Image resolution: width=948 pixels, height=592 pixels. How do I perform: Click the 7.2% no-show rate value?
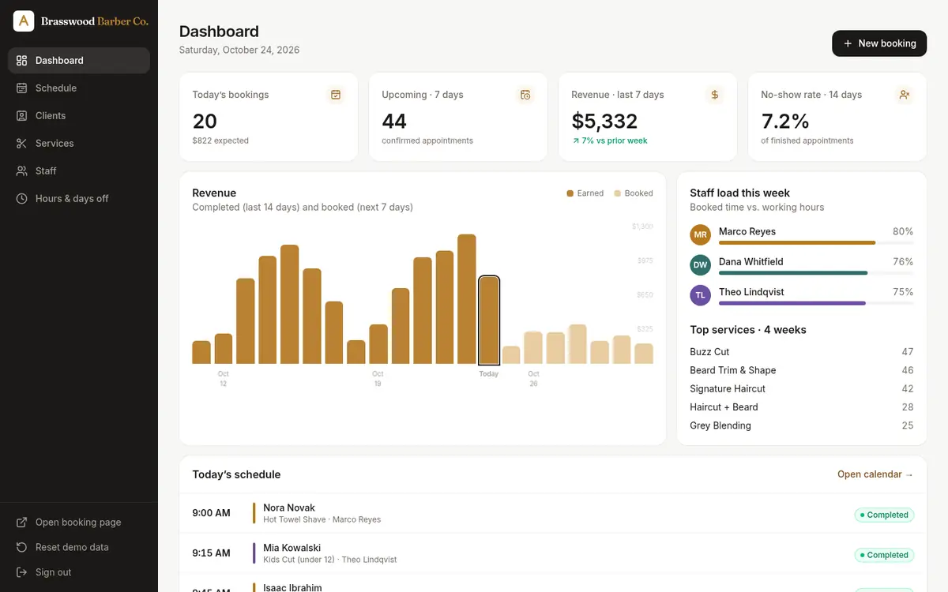(785, 122)
